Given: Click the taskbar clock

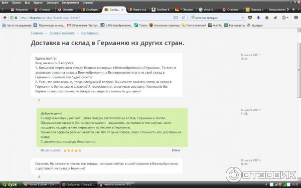Looking at the screenshot, I should (x=294, y=184).
